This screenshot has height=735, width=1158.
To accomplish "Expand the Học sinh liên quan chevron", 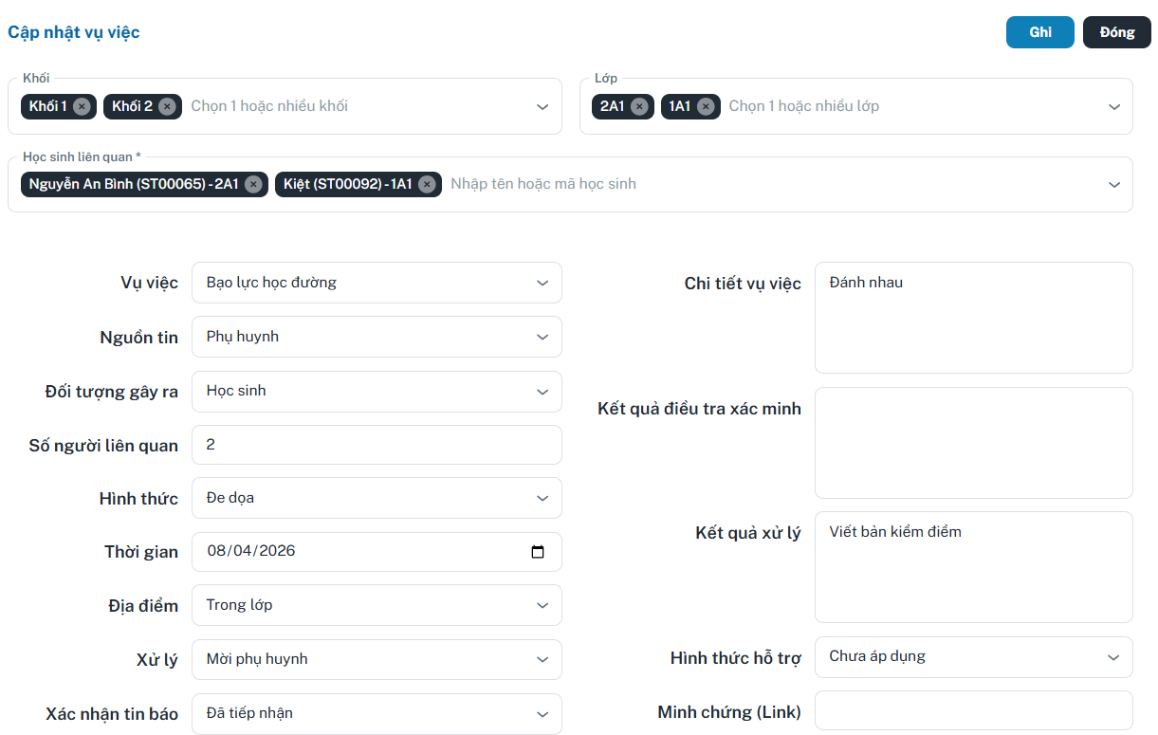I will click(1114, 185).
